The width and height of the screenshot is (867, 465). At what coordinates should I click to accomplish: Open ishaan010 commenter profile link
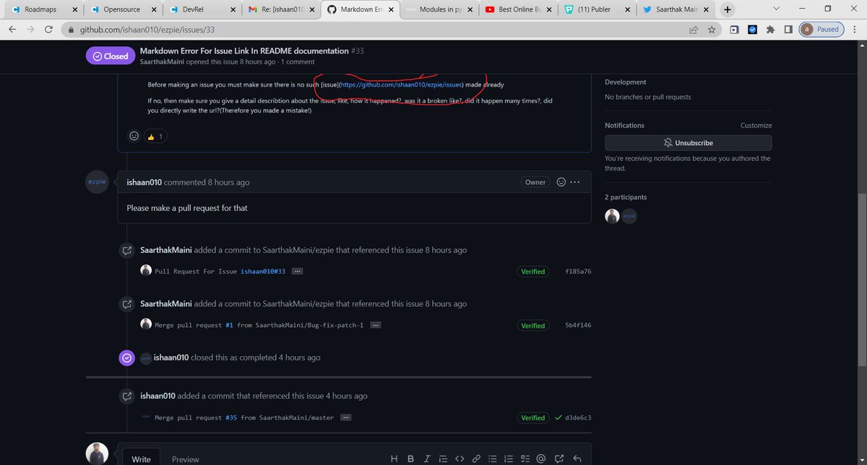tap(144, 183)
